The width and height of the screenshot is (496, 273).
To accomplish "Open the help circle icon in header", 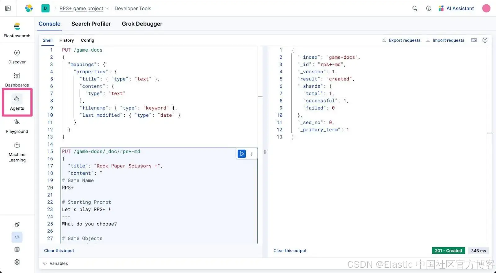I will point(429,8).
